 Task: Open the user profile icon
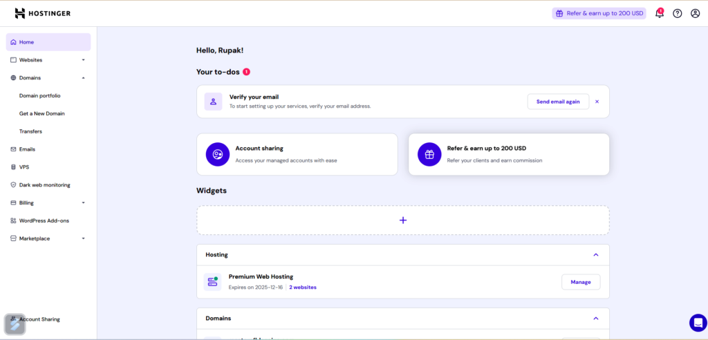[x=696, y=14]
